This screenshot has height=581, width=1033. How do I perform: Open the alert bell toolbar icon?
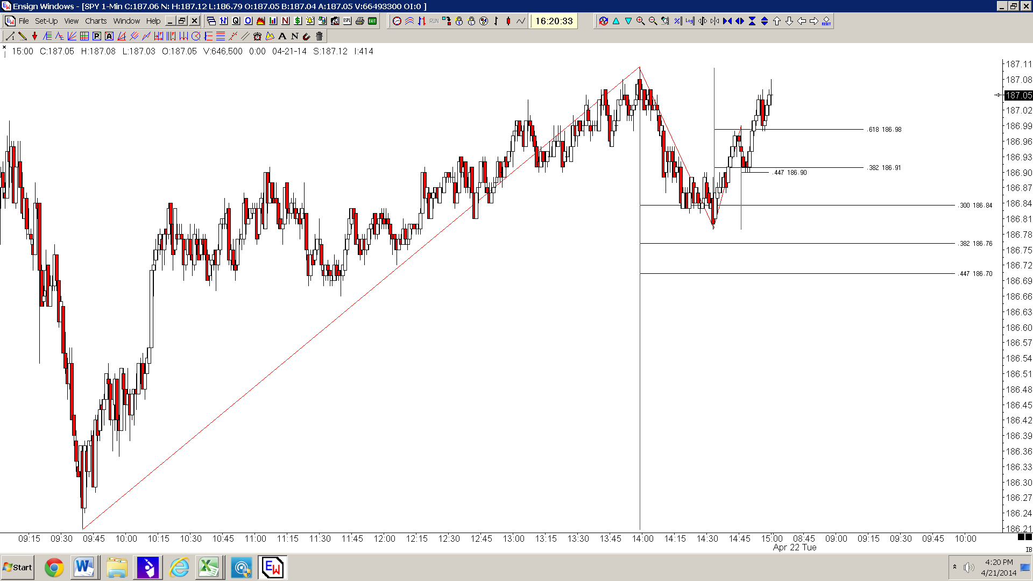coord(310,21)
